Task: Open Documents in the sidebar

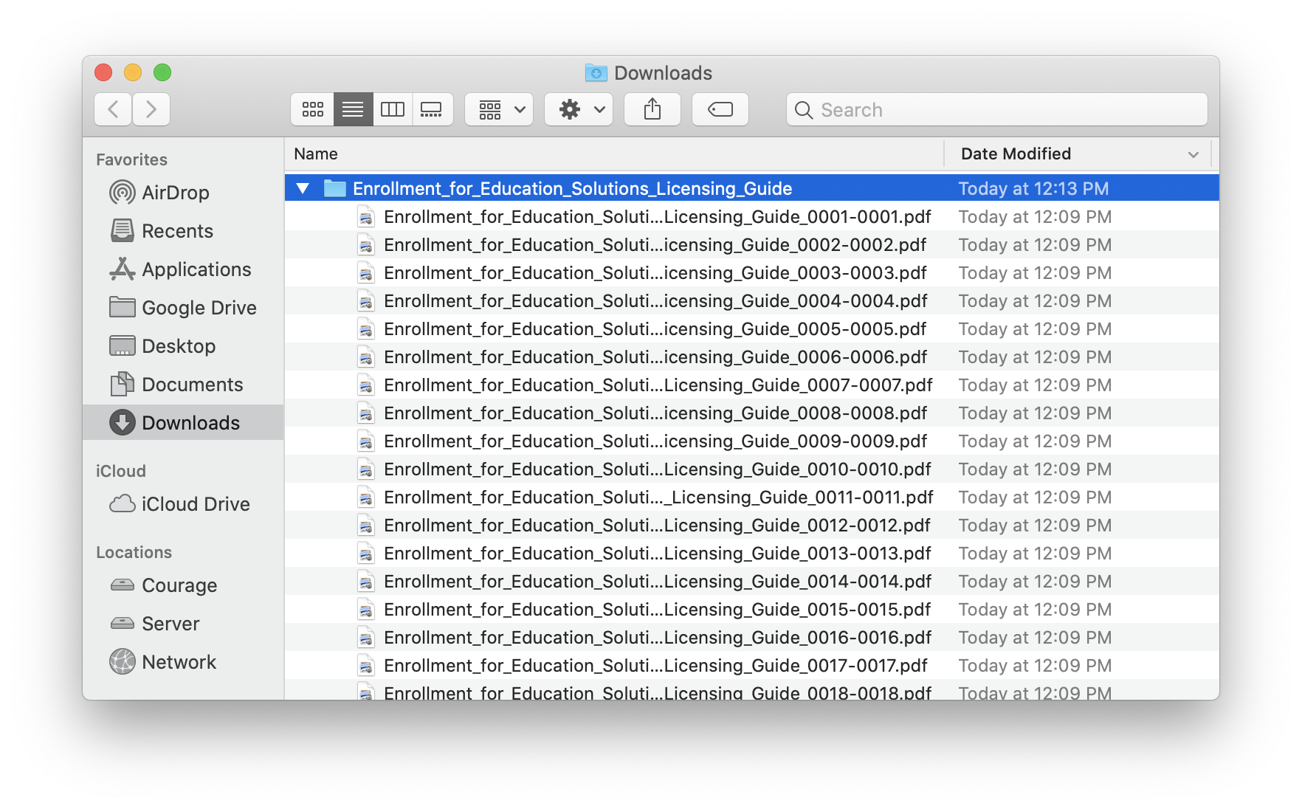Action: (183, 385)
